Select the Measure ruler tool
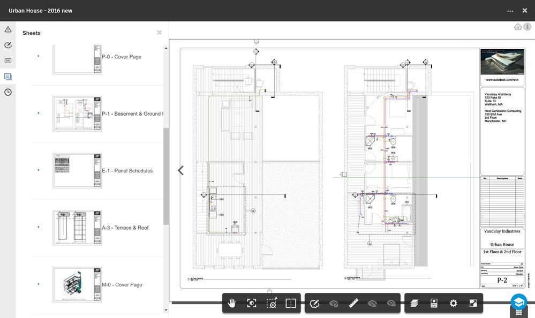The image size is (535, 318). pos(353,303)
